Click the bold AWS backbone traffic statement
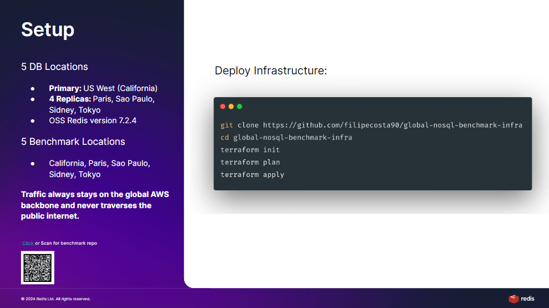The height and width of the screenshot is (308, 549). [x=95, y=205]
